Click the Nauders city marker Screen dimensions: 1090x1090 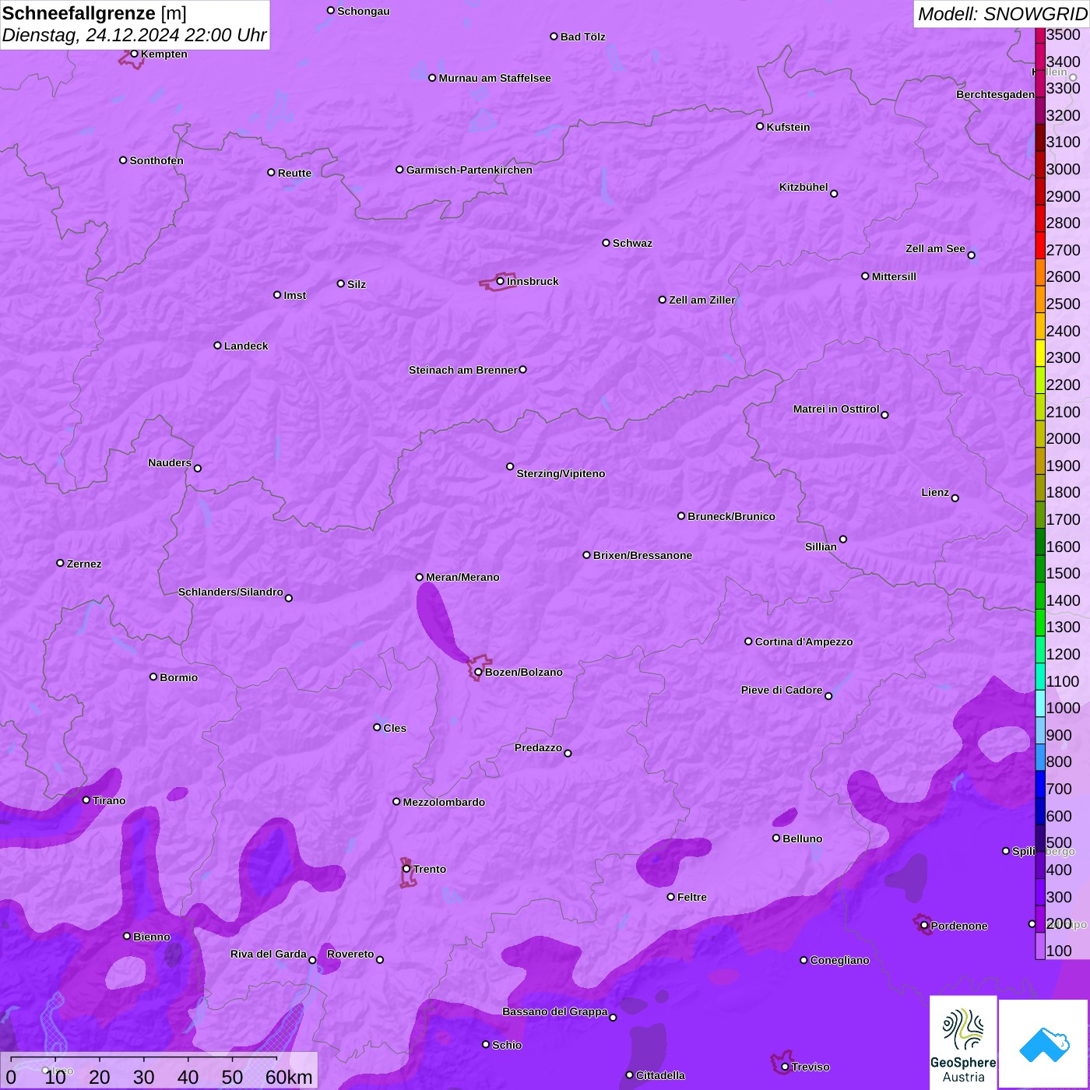[x=198, y=468]
